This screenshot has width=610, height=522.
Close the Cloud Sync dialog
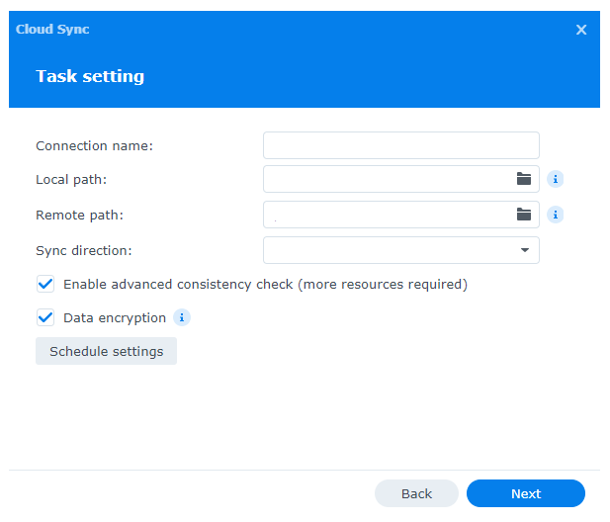[x=581, y=30]
